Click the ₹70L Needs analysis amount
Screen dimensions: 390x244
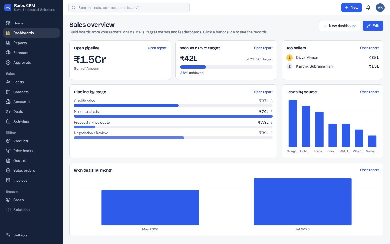tap(264, 111)
